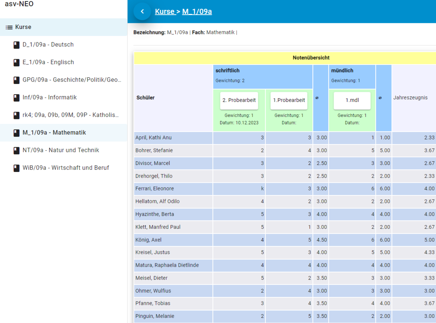Open the 1.Probearbeit assessment button

tap(289, 100)
